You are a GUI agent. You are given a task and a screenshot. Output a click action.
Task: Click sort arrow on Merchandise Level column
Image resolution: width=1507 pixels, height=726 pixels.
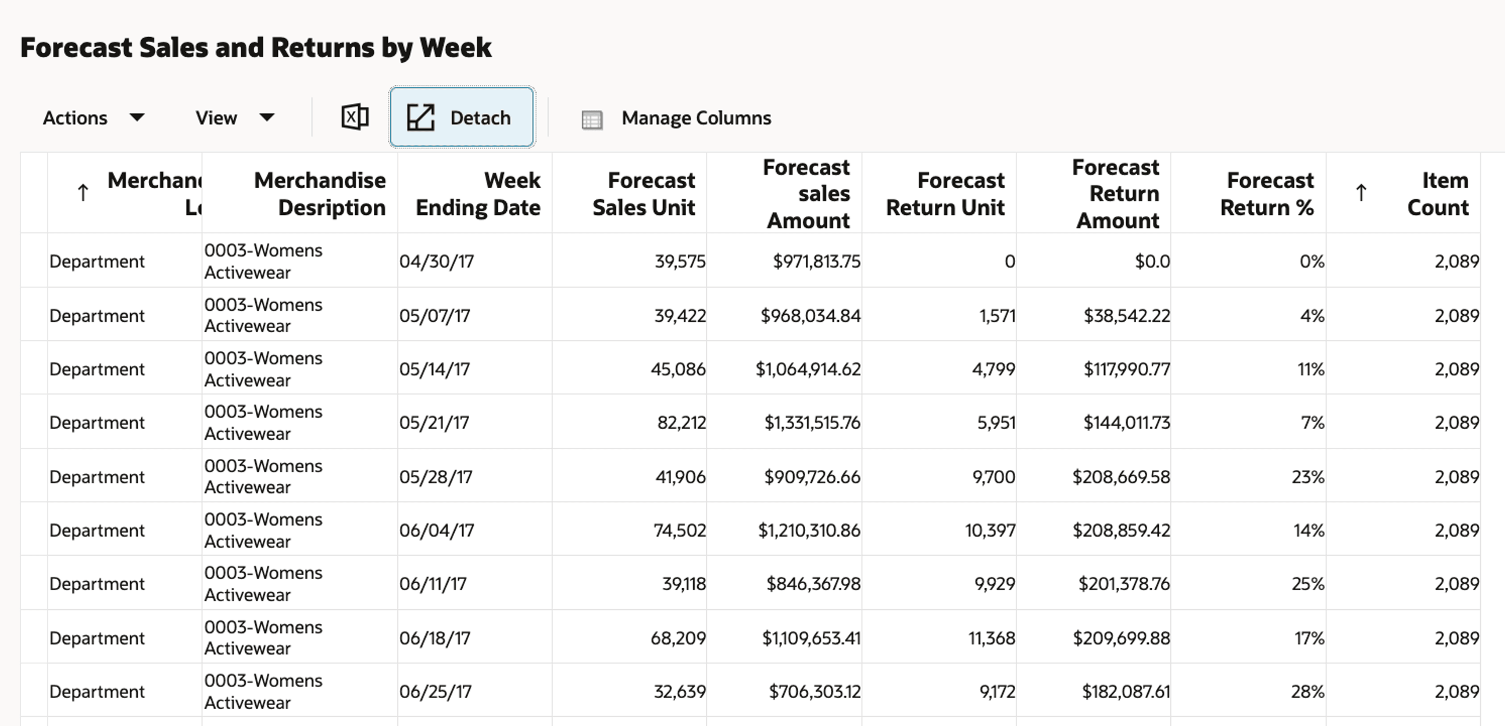pyautogui.click(x=83, y=193)
